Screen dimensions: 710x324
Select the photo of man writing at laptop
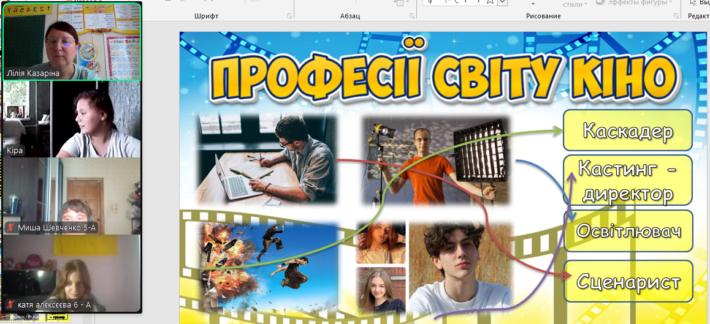click(268, 159)
